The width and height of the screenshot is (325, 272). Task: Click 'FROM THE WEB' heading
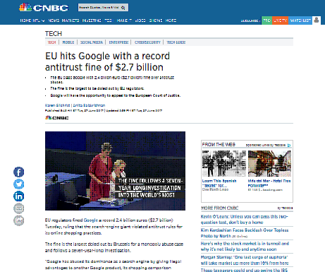(219, 145)
